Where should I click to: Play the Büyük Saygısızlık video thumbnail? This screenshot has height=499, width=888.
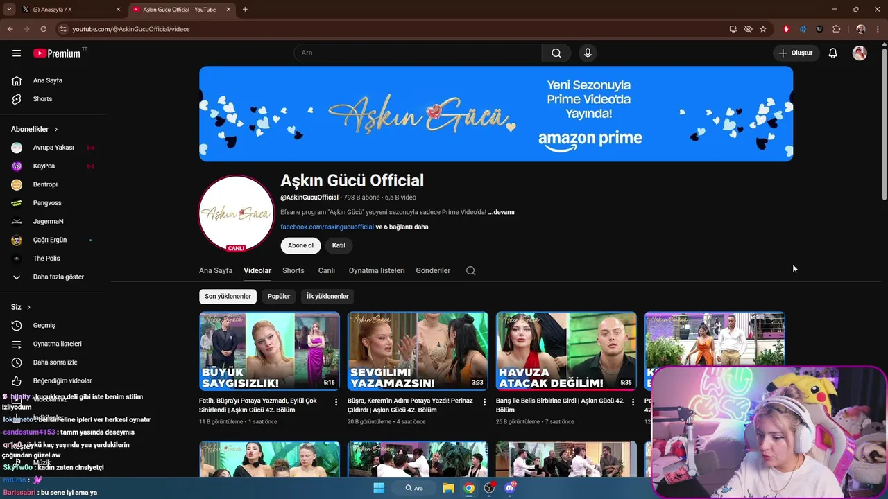[269, 351]
